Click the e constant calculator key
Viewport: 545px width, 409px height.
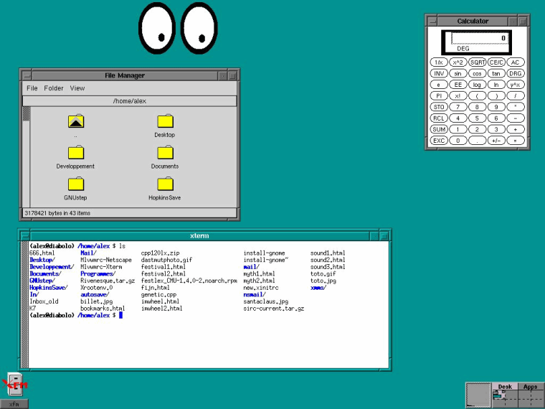pyautogui.click(x=439, y=85)
